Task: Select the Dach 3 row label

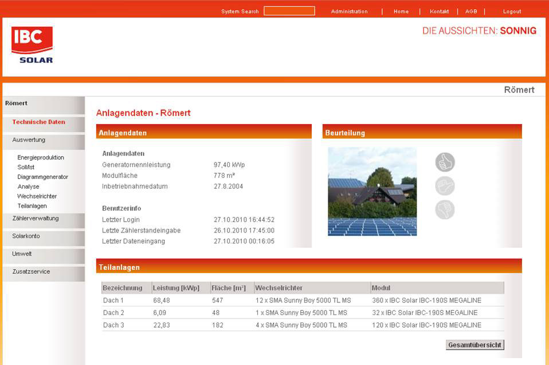Action: coord(113,325)
